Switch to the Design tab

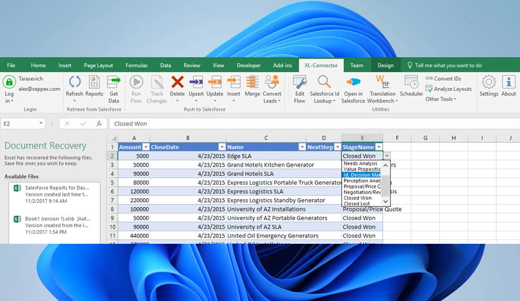click(386, 65)
